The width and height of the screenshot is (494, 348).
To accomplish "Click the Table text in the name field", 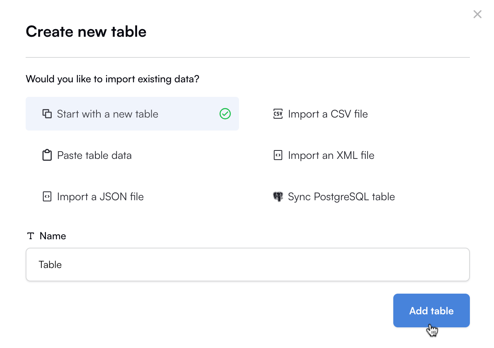I will pyautogui.click(x=50, y=264).
